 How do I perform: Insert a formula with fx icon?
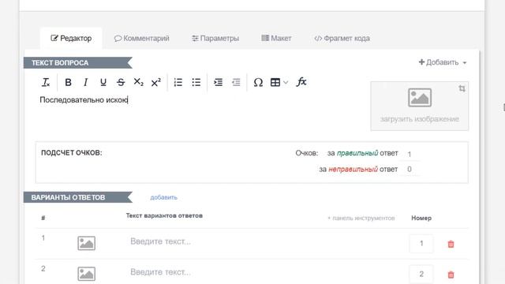301,82
